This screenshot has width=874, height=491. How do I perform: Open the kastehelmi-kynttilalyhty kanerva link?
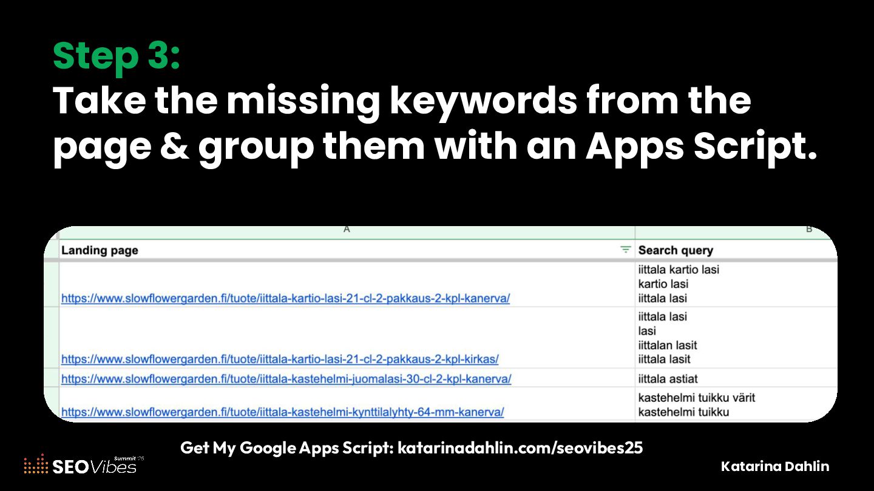pos(283,412)
